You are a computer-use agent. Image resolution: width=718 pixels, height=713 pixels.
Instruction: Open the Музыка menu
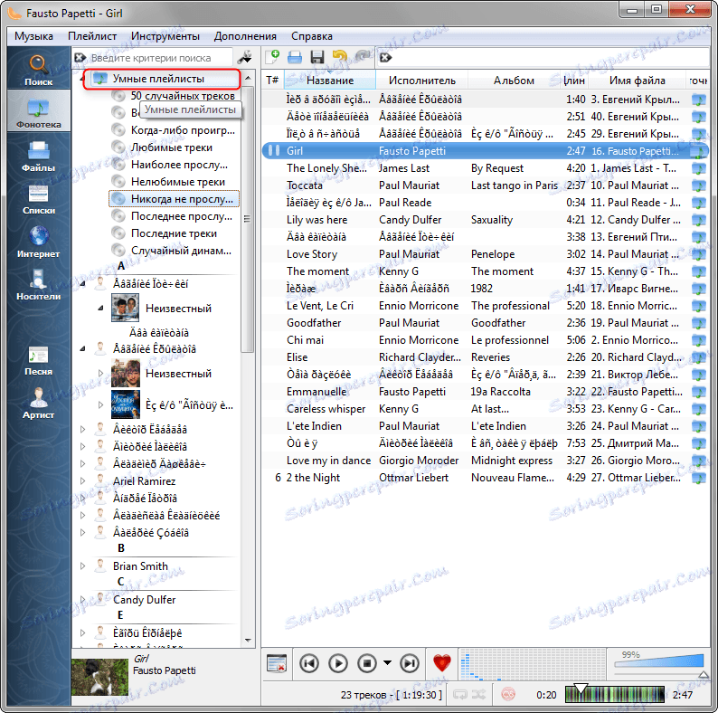[x=33, y=36]
